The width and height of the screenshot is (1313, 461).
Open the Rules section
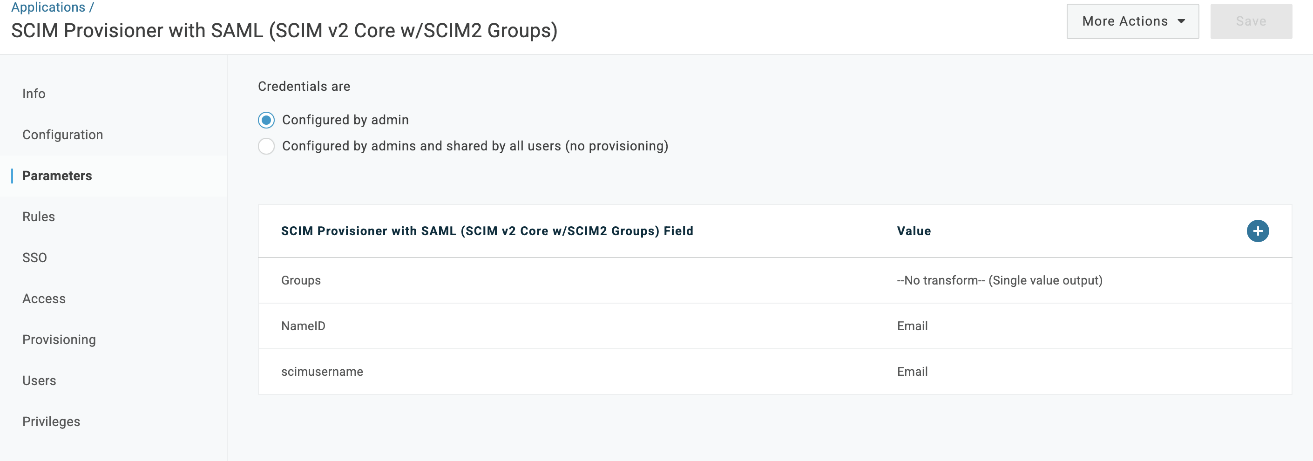tap(39, 217)
